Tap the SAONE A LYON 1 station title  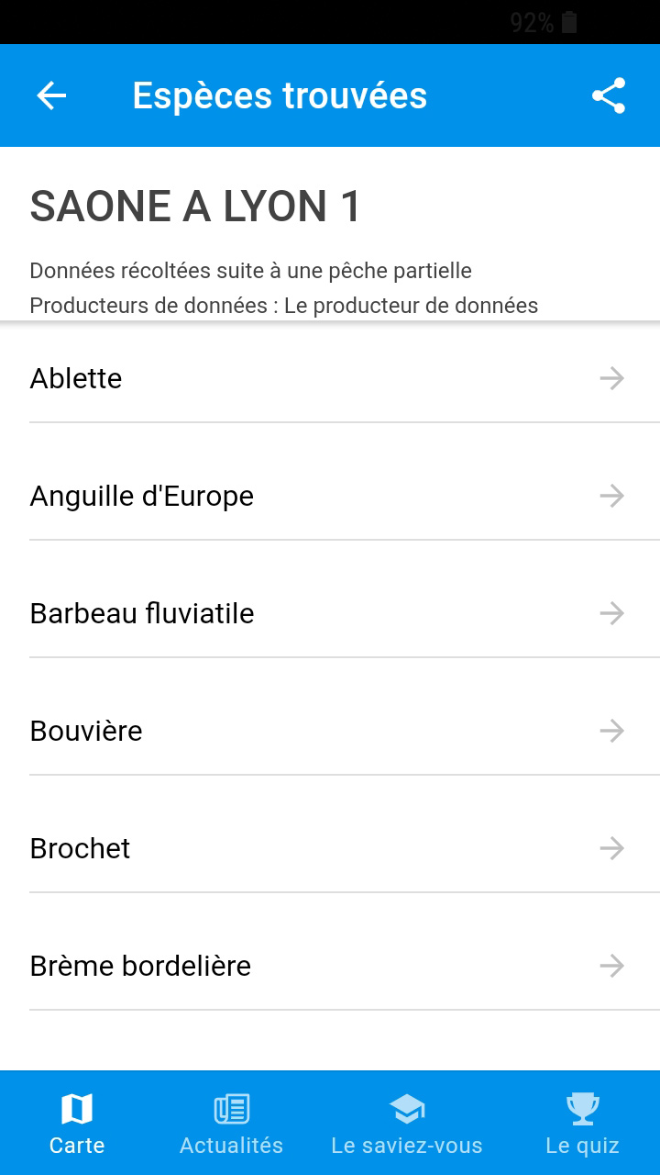[x=195, y=207]
